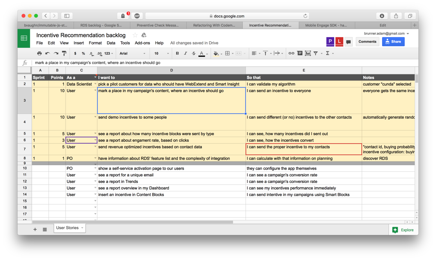Go back in Safari

point(46,16)
